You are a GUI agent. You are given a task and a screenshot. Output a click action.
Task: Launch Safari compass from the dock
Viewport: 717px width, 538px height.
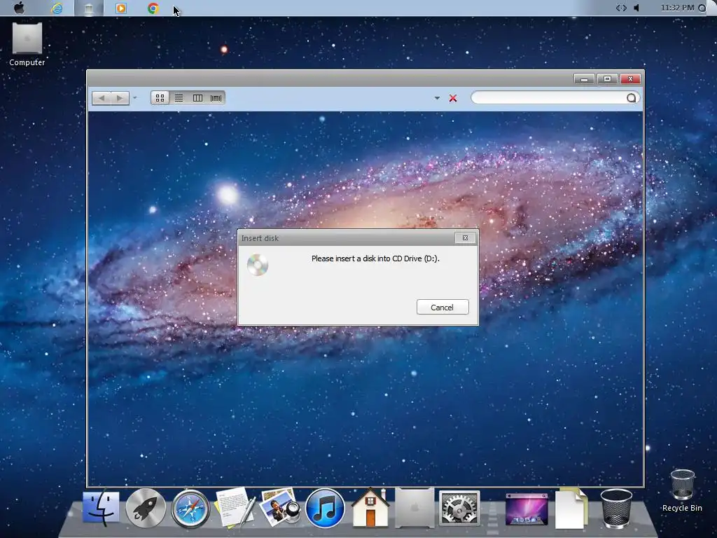[x=190, y=509]
